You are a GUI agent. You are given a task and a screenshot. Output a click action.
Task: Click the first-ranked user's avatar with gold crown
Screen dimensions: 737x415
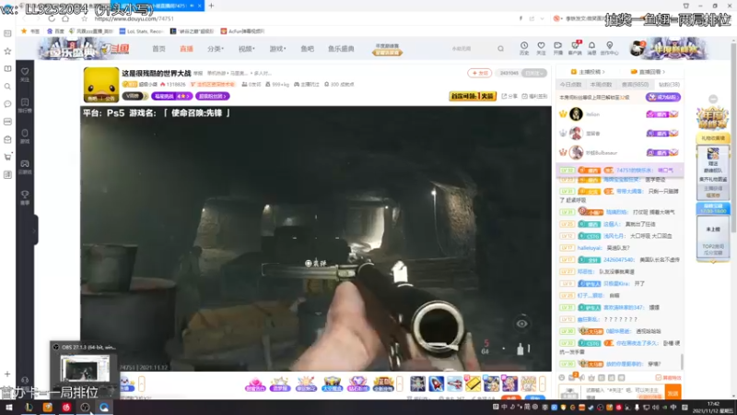[x=576, y=113]
